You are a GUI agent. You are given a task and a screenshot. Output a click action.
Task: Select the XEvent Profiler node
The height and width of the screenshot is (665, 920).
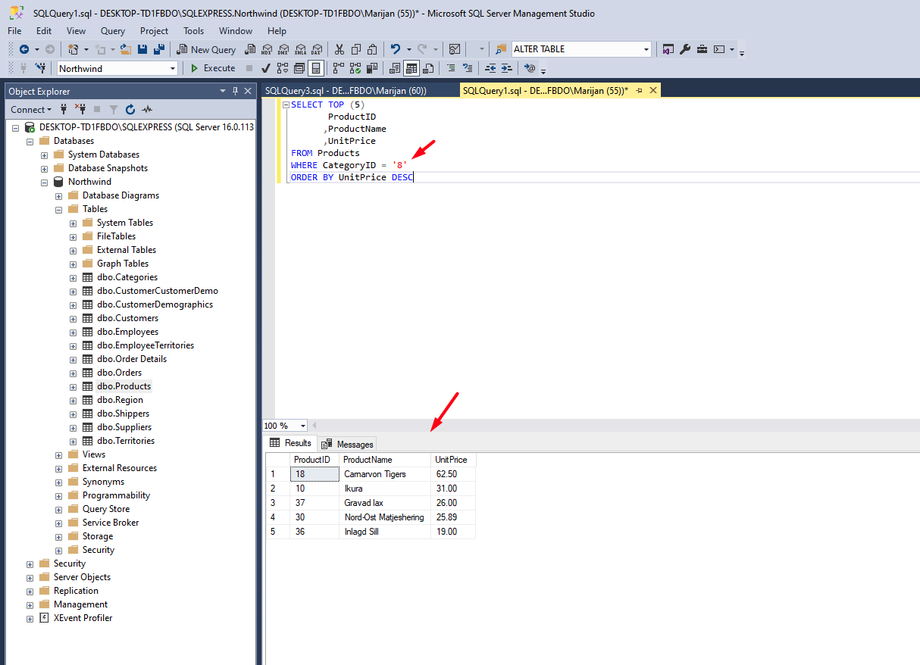point(83,618)
